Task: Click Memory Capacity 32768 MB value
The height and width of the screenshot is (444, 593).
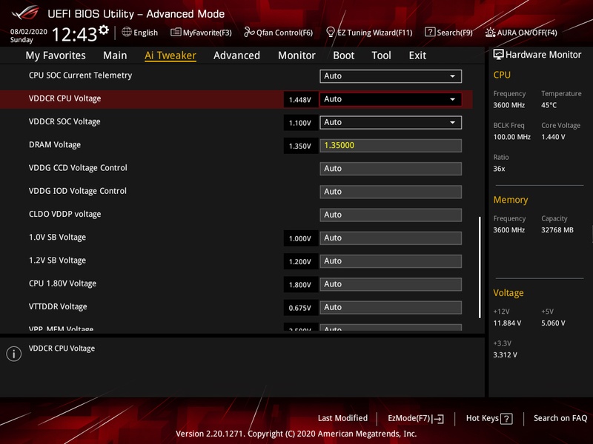Action: coord(557,230)
